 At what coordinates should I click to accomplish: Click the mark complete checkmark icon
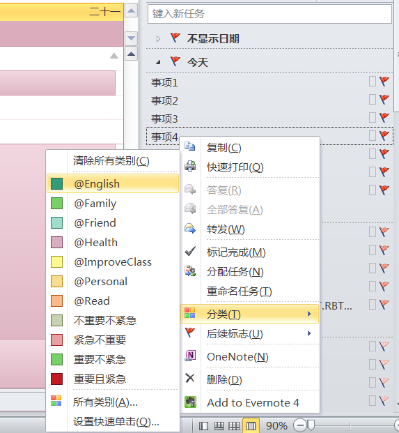tap(190, 251)
